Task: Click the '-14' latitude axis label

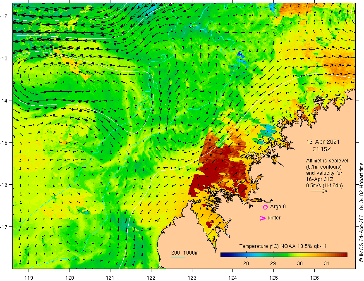Action: click(5, 100)
